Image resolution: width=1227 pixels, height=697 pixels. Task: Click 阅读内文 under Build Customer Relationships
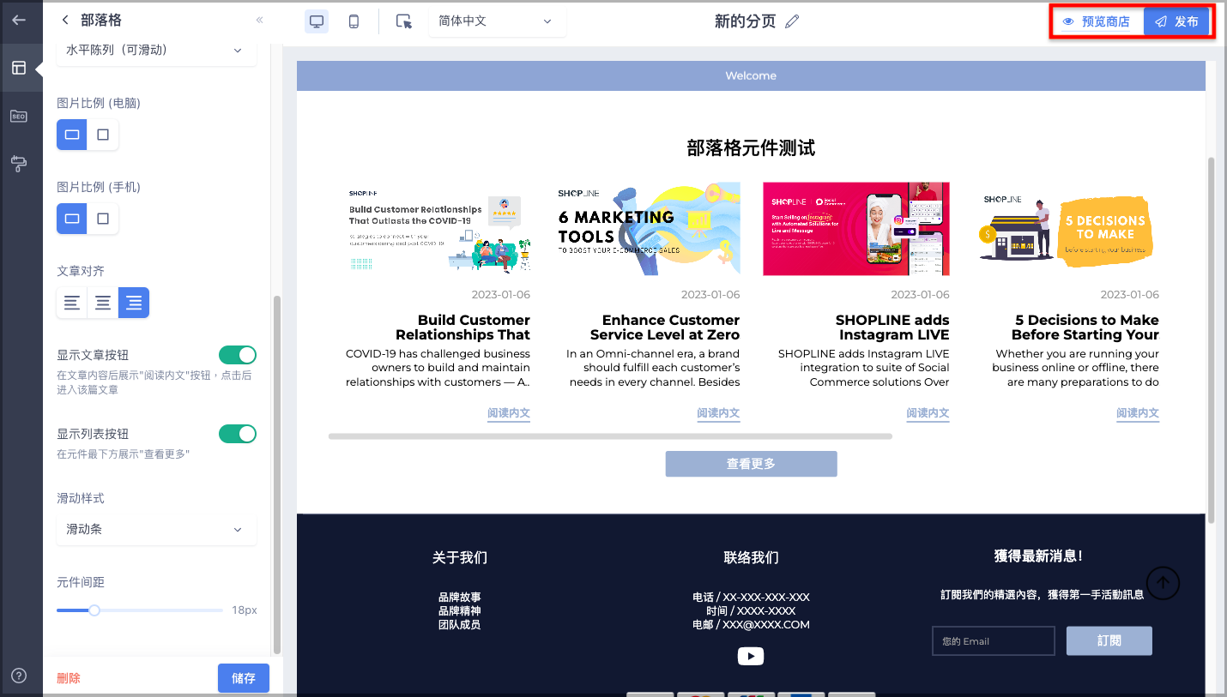[x=509, y=413]
